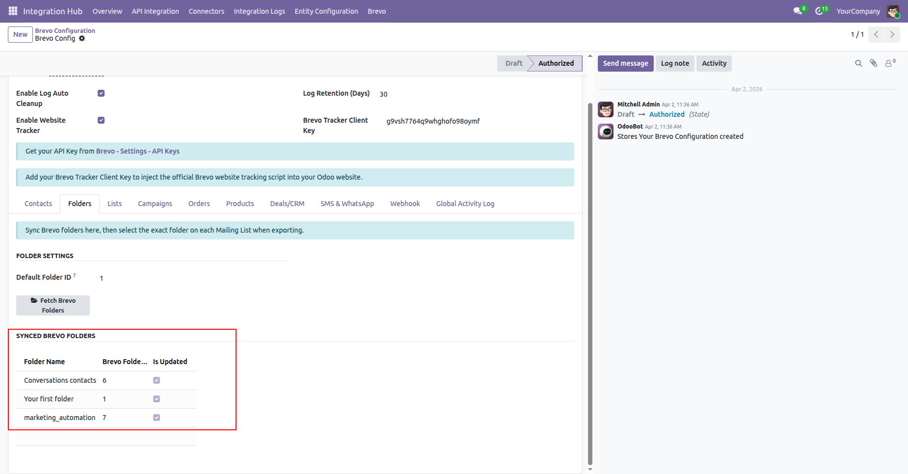908x474 pixels.
Task: Click the Default Folder ID field
Action: (191, 278)
